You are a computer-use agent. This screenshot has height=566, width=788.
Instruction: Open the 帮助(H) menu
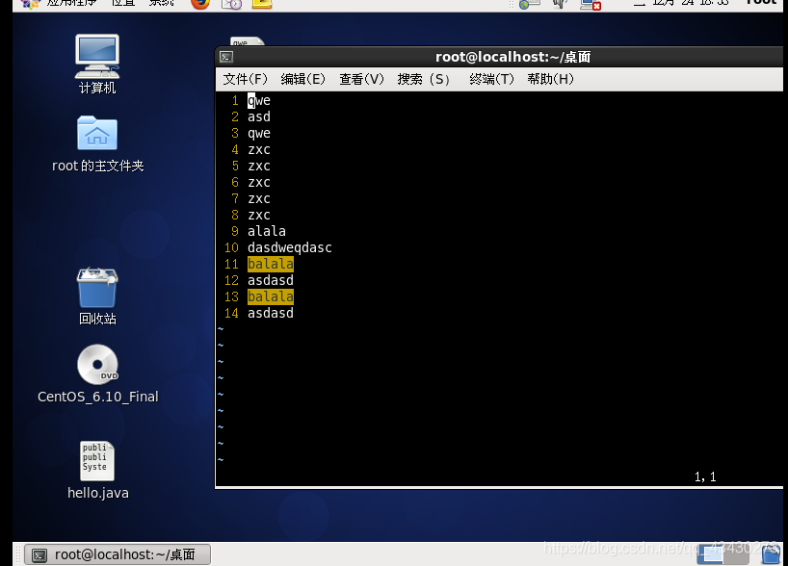coord(550,79)
